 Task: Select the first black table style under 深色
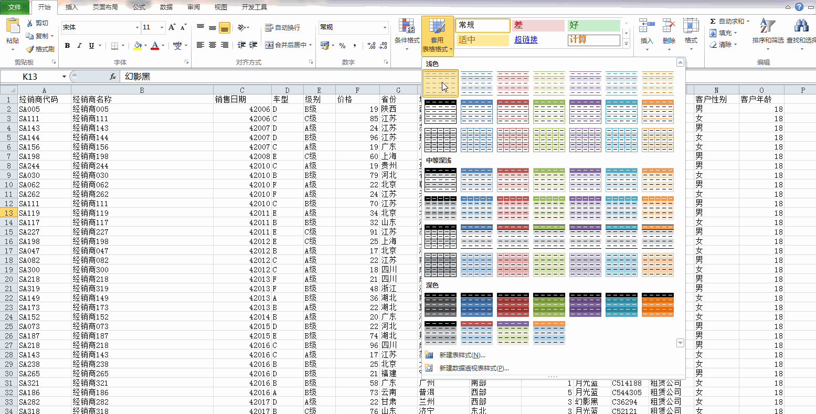pyautogui.click(x=440, y=305)
